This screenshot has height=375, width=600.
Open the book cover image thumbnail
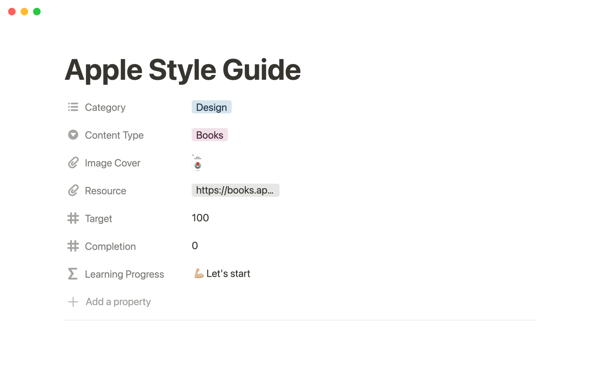[197, 163]
